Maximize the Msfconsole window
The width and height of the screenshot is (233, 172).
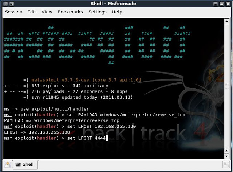pos(222,4)
